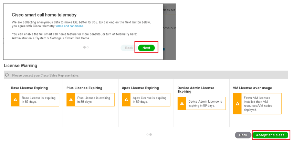Select first page dot in telemetry dialog
The height and width of the screenshot is (143, 293).
[84, 48]
